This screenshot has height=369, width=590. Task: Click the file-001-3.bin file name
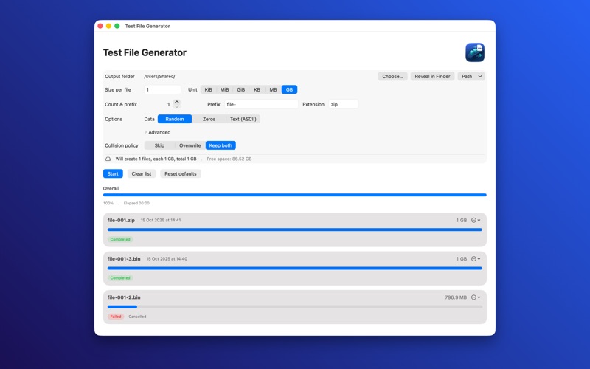coord(124,259)
